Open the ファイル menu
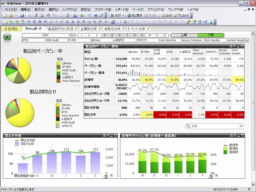The image size is (256, 192). [x=10, y=10]
